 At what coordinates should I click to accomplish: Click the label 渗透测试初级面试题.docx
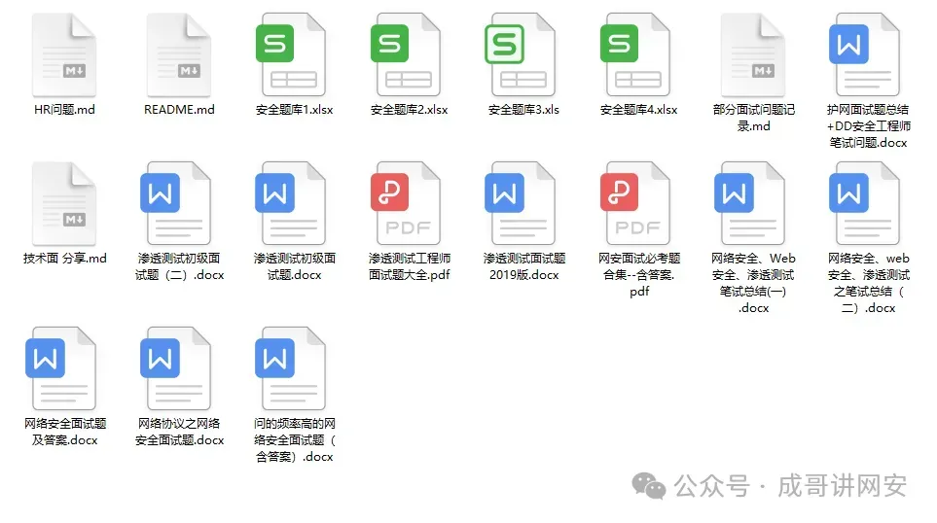[x=294, y=266]
